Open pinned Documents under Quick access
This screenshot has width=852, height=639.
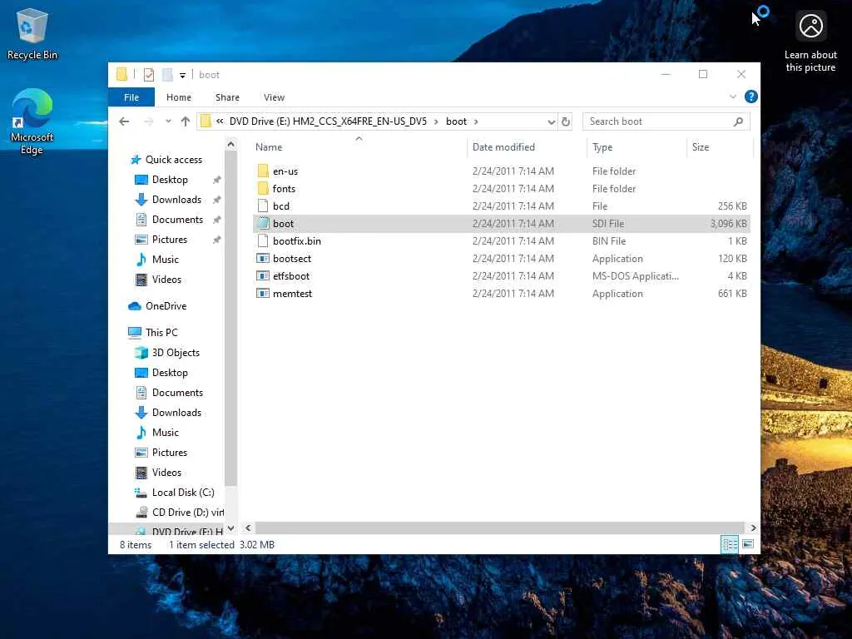168,220
